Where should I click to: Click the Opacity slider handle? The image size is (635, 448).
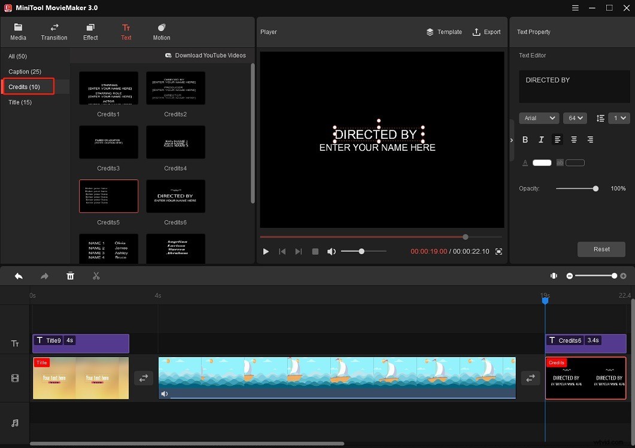(x=595, y=188)
